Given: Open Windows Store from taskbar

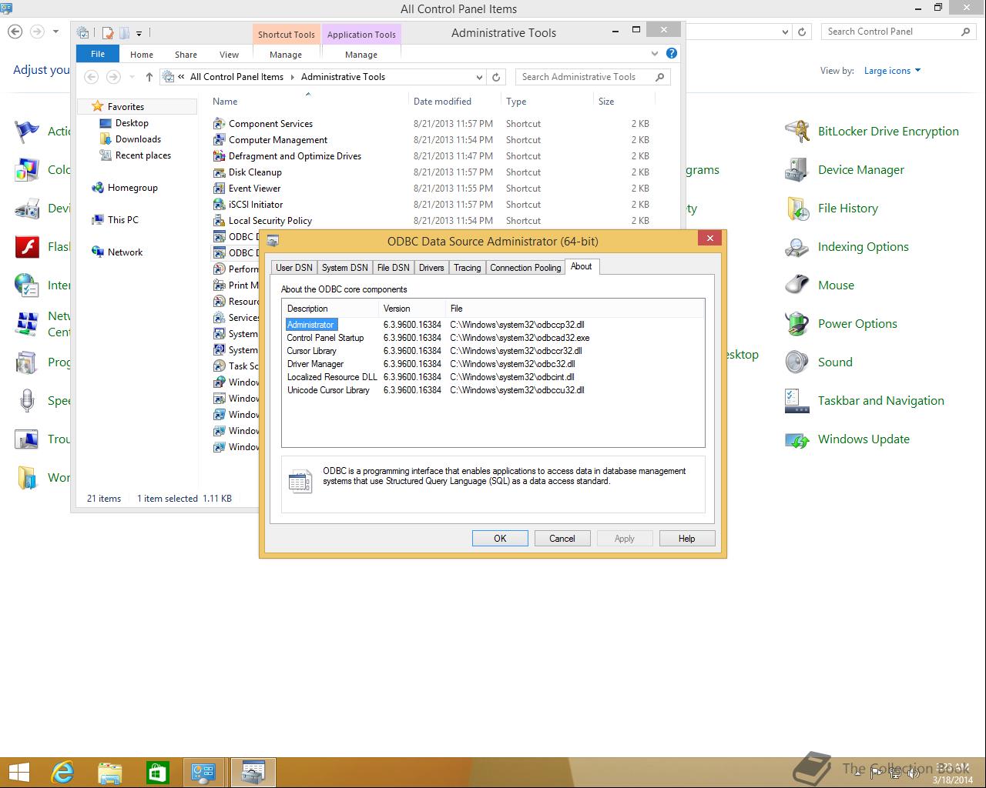Looking at the screenshot, I should click(x=157, y=772).
